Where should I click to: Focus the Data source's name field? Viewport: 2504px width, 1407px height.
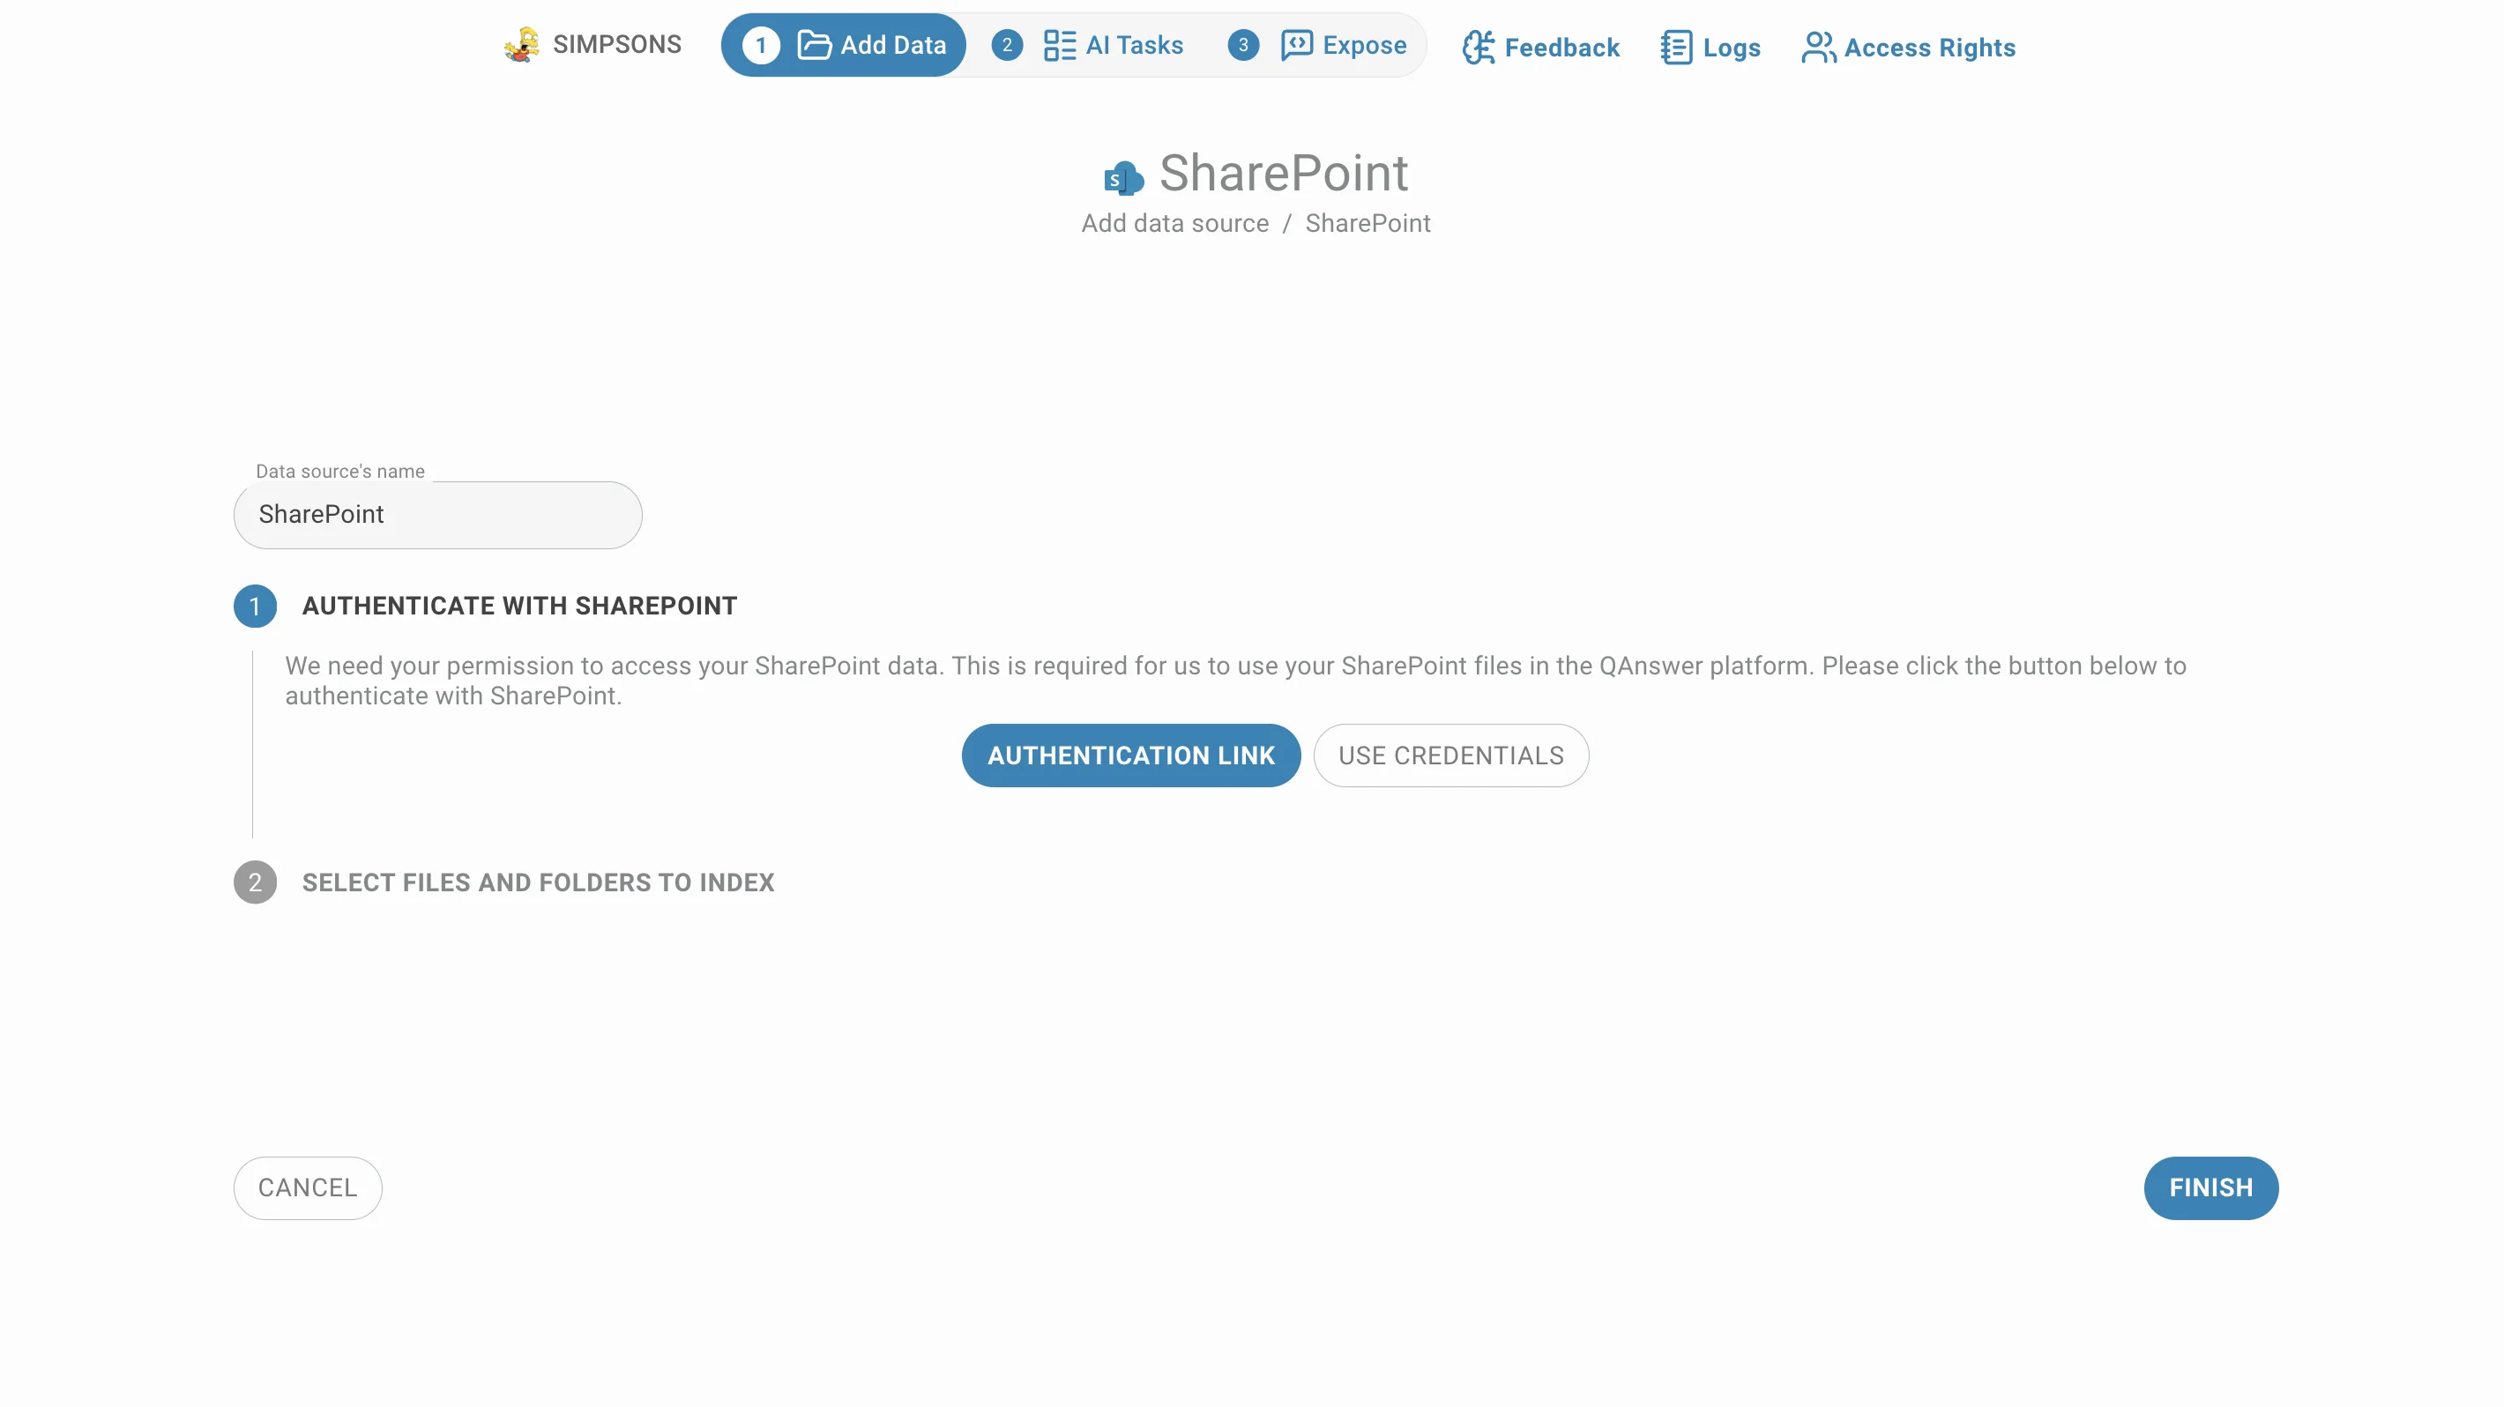tap(437, 515)
